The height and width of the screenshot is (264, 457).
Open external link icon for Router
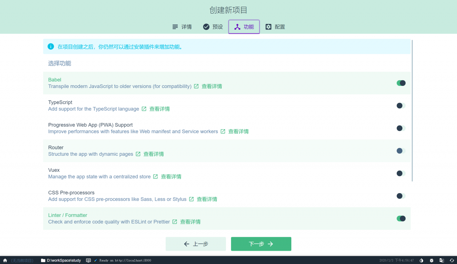coord(138,154)
